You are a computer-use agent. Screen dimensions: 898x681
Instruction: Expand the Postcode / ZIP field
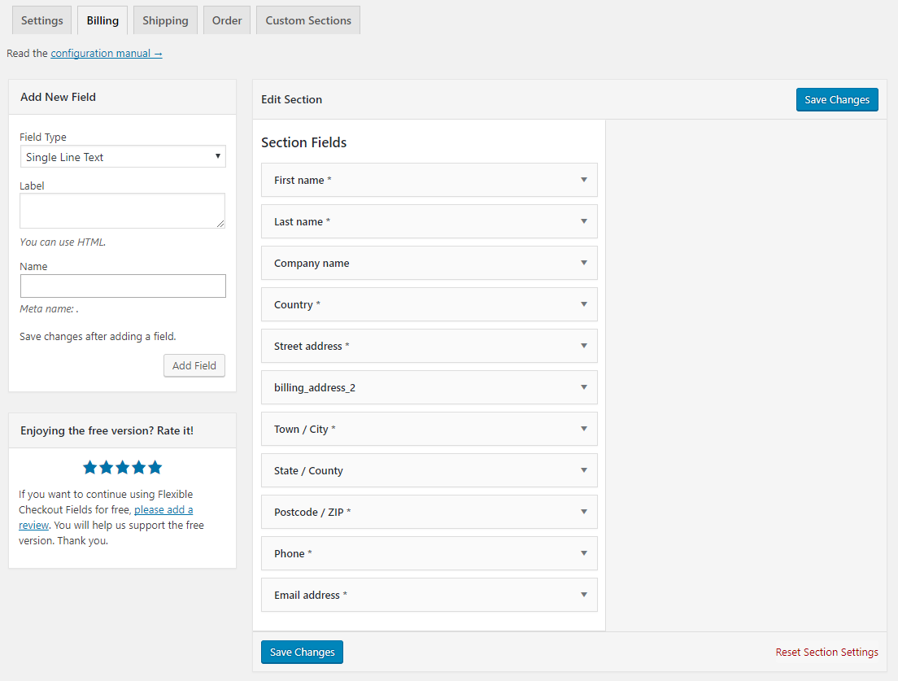click(429, 512)
